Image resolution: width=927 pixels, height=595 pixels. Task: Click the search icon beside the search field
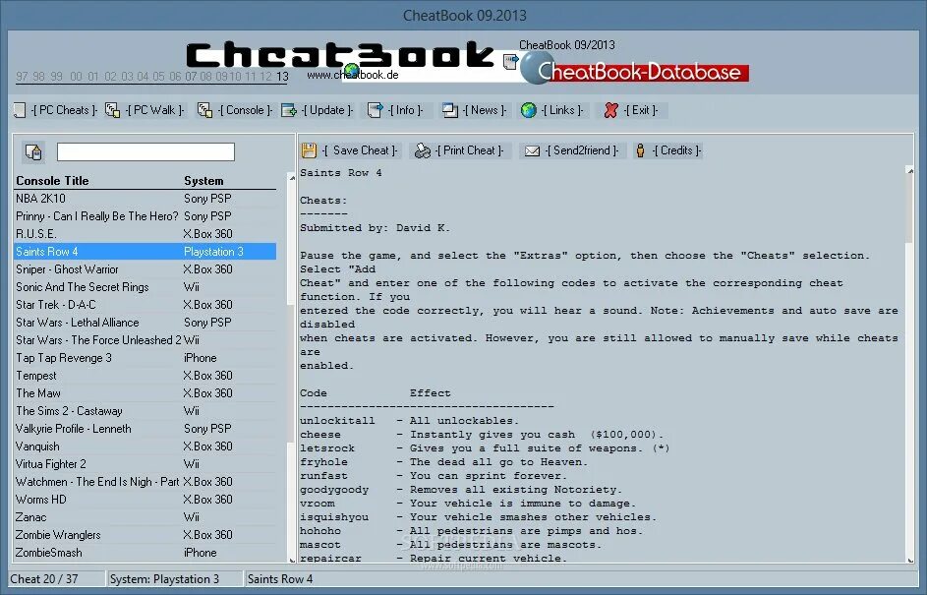(33, 152)
